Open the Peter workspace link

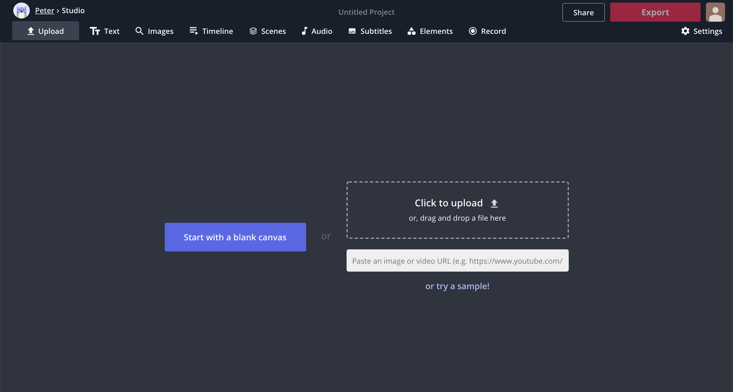point(44,11)
